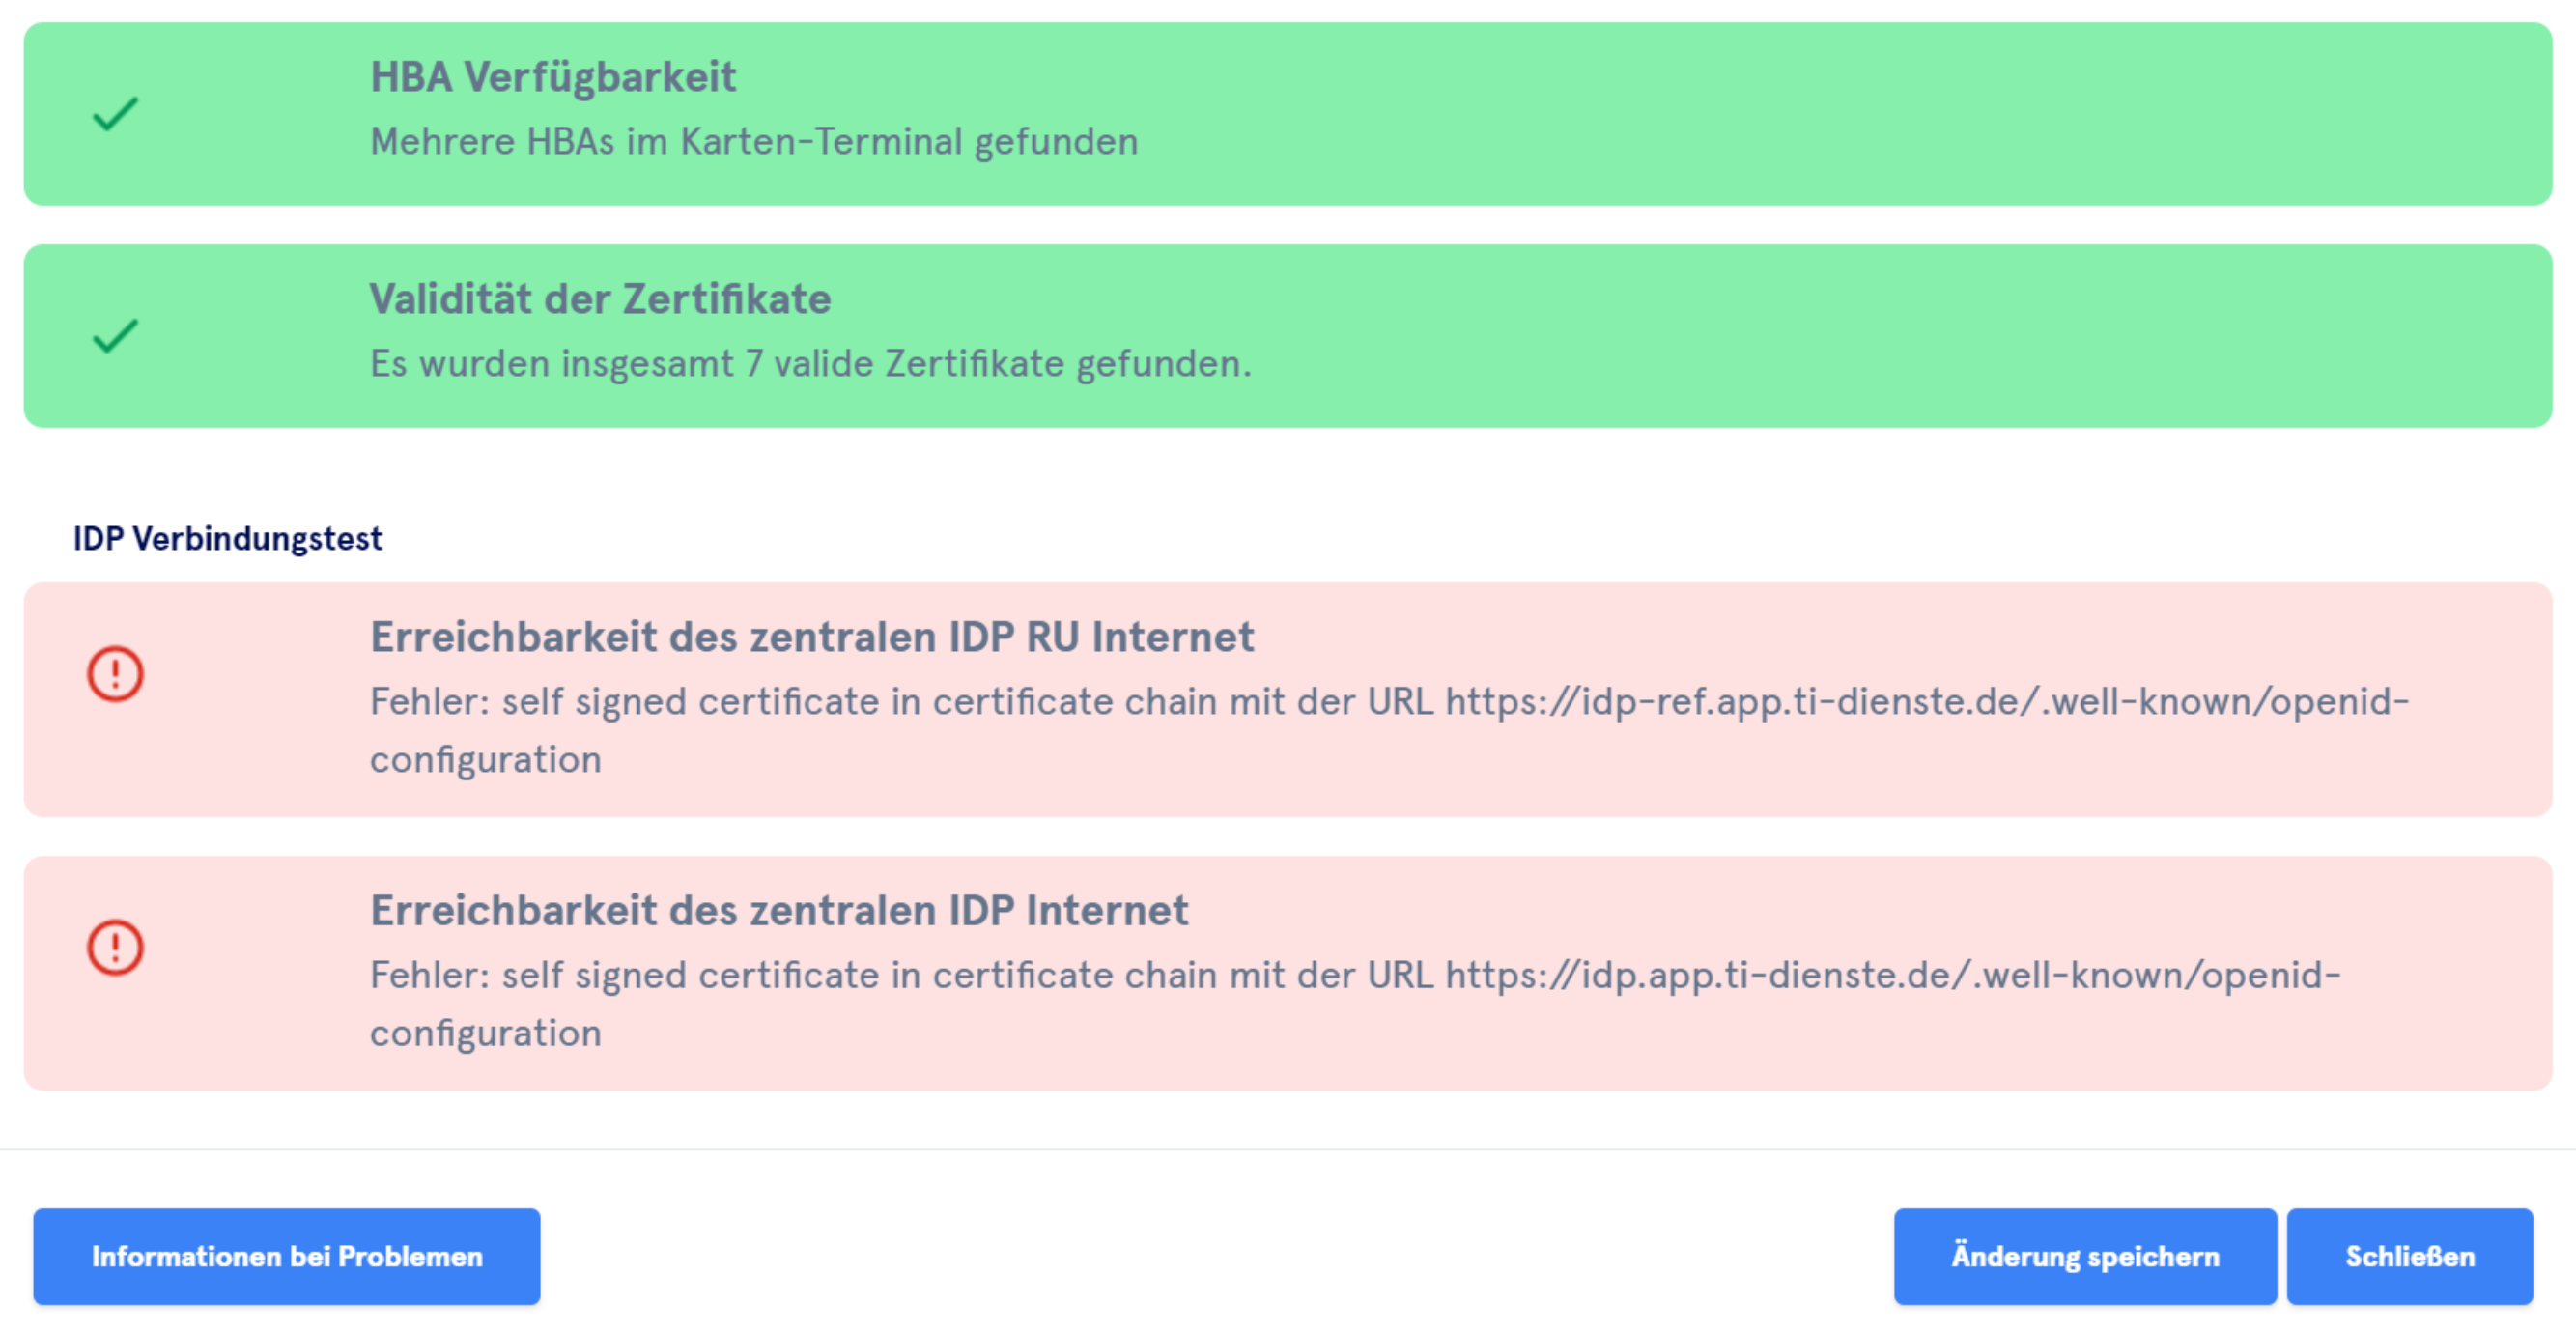Click heading 'Erreichbarkeit des zentralen IDP Internet'
The height and width of the screenshot is (1332, 2576).
779,911
